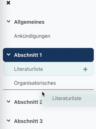This screenshot has height=129, width=96.
Task: Click the move icon beside Literaturliste
Action: (x=85, y=69)
